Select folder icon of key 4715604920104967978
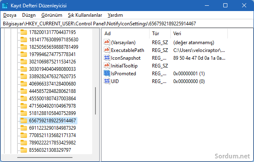The image size is (254, 162). tap(24, 106)
